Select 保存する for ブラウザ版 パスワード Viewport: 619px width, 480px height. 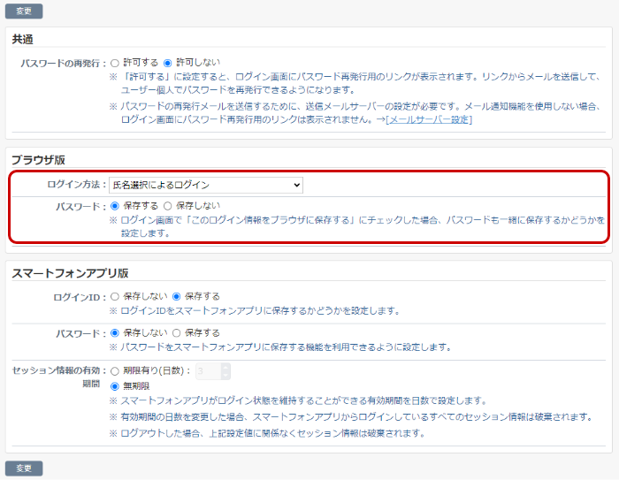click(115, 205)
